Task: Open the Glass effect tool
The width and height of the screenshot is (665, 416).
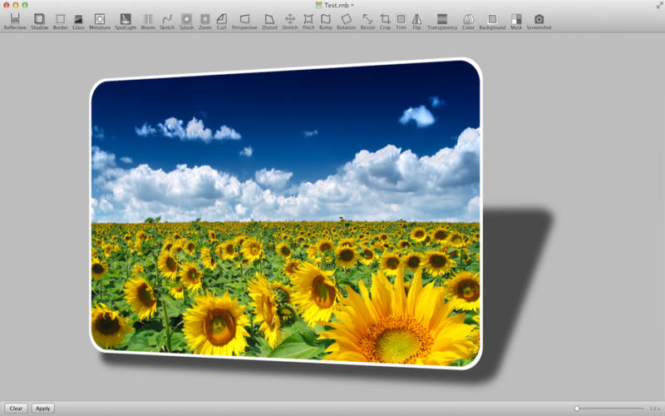Action: 78,21
